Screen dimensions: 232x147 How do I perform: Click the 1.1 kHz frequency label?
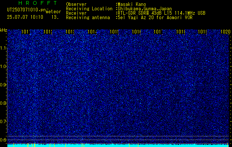tap(3, 48)
